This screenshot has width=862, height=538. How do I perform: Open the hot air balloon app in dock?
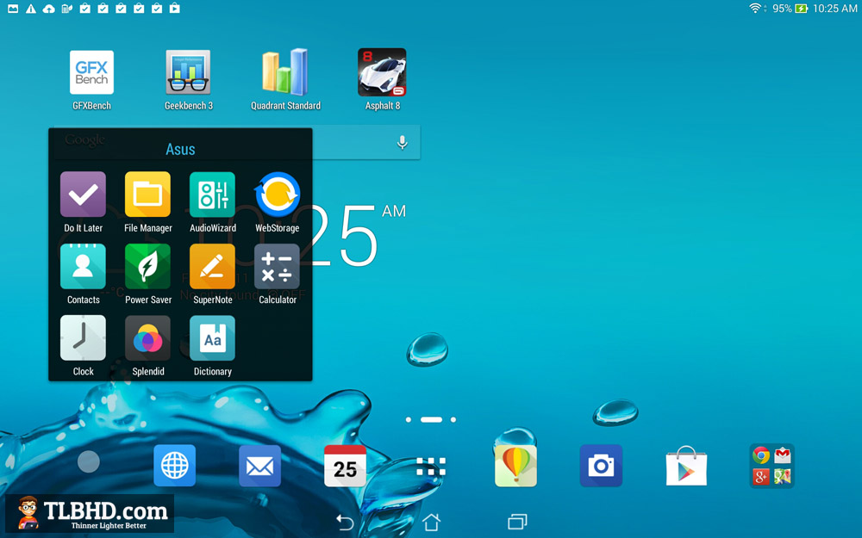(515, 466)
